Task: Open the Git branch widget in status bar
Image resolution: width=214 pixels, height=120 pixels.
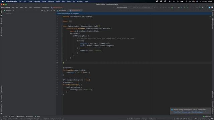Action: point(201,119)
